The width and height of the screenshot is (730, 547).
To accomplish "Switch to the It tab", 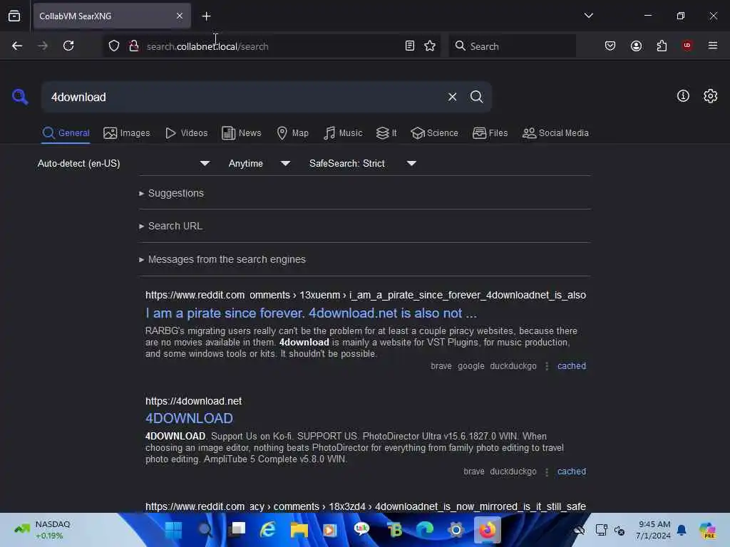I will 386,133.
